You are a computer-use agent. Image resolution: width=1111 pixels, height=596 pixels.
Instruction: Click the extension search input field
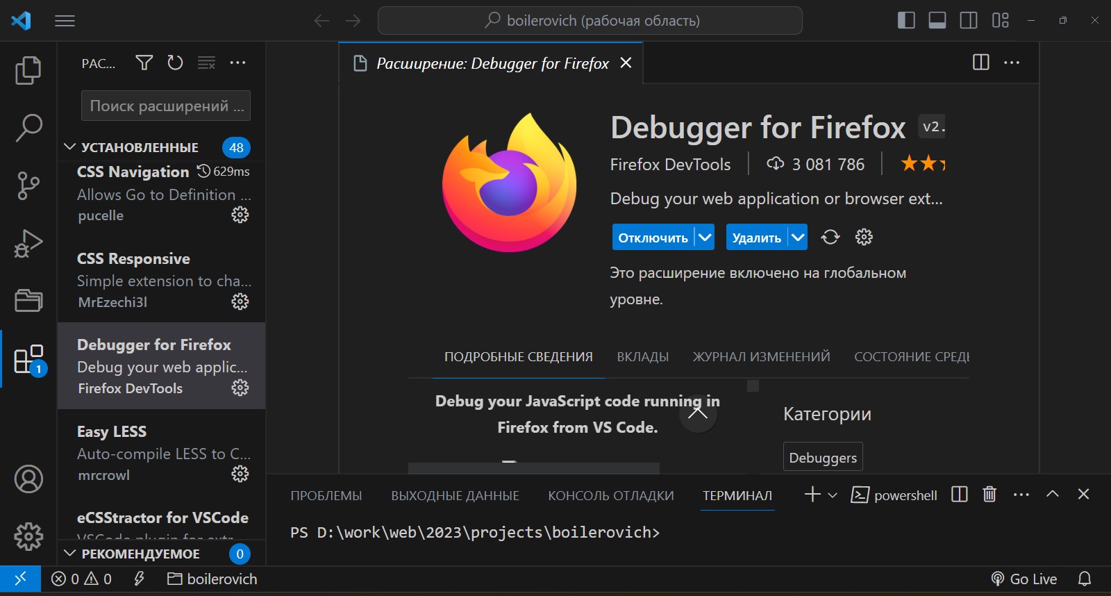click(166, 106)
